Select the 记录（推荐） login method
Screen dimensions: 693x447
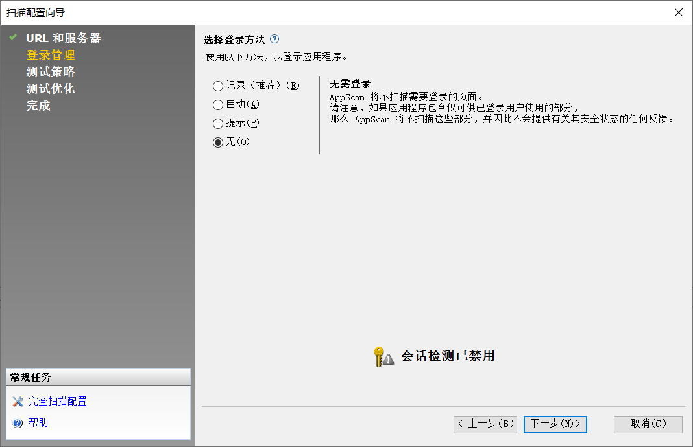(x=217, y=86)
